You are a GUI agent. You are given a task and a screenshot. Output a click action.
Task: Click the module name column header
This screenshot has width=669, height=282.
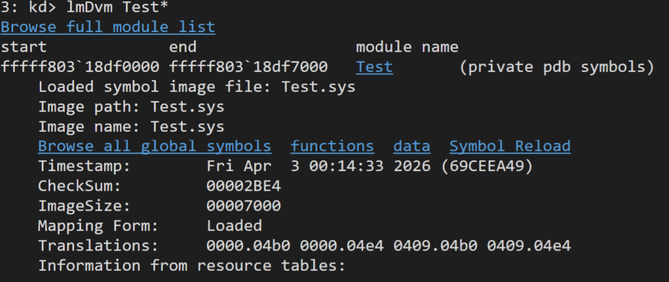(x=407, y=47)
